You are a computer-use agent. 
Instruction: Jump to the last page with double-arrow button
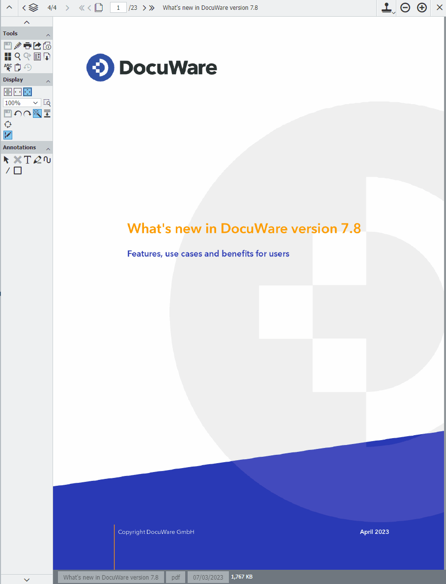click(152, 7)
